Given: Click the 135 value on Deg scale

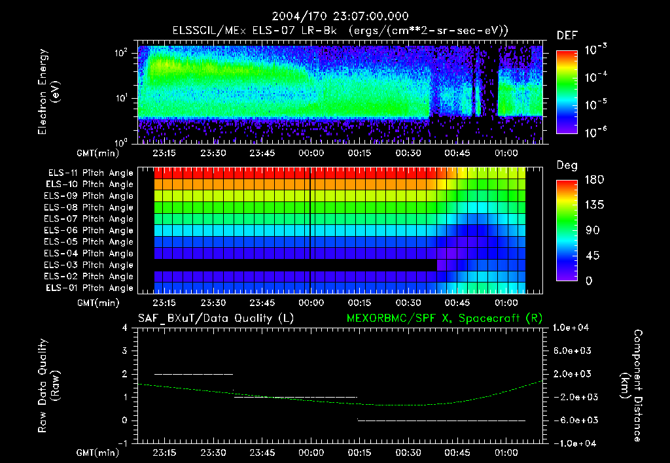Looking at the screenshot, I should pos(594,205).
